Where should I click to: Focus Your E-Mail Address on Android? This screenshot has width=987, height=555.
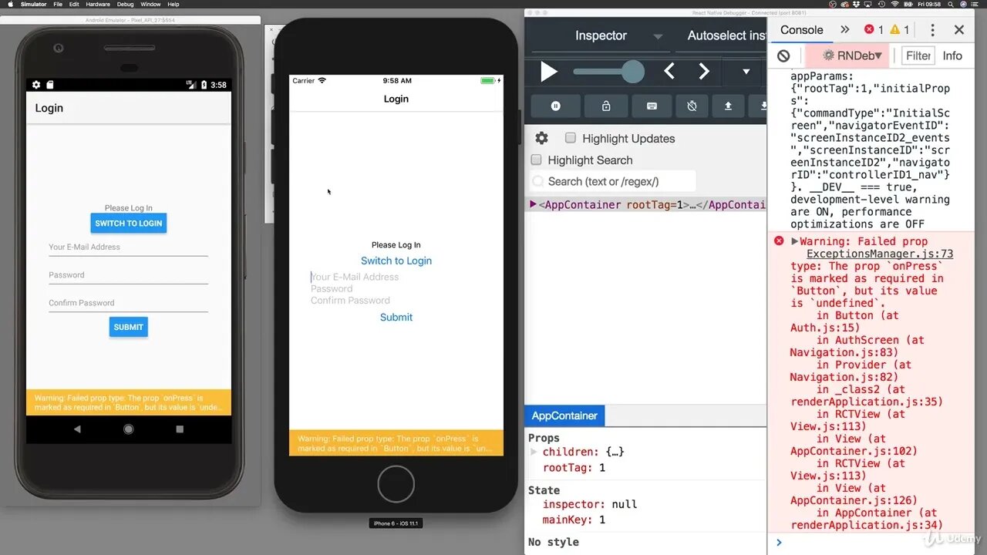click(128, 247)
